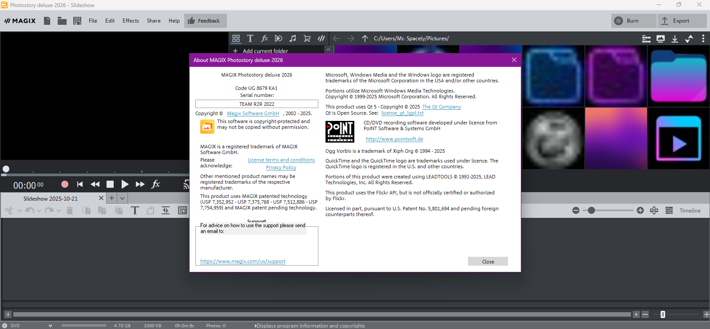Open the DVD disc type dropdown in status bar
710x329 pixels.
(x=50, y=326)
